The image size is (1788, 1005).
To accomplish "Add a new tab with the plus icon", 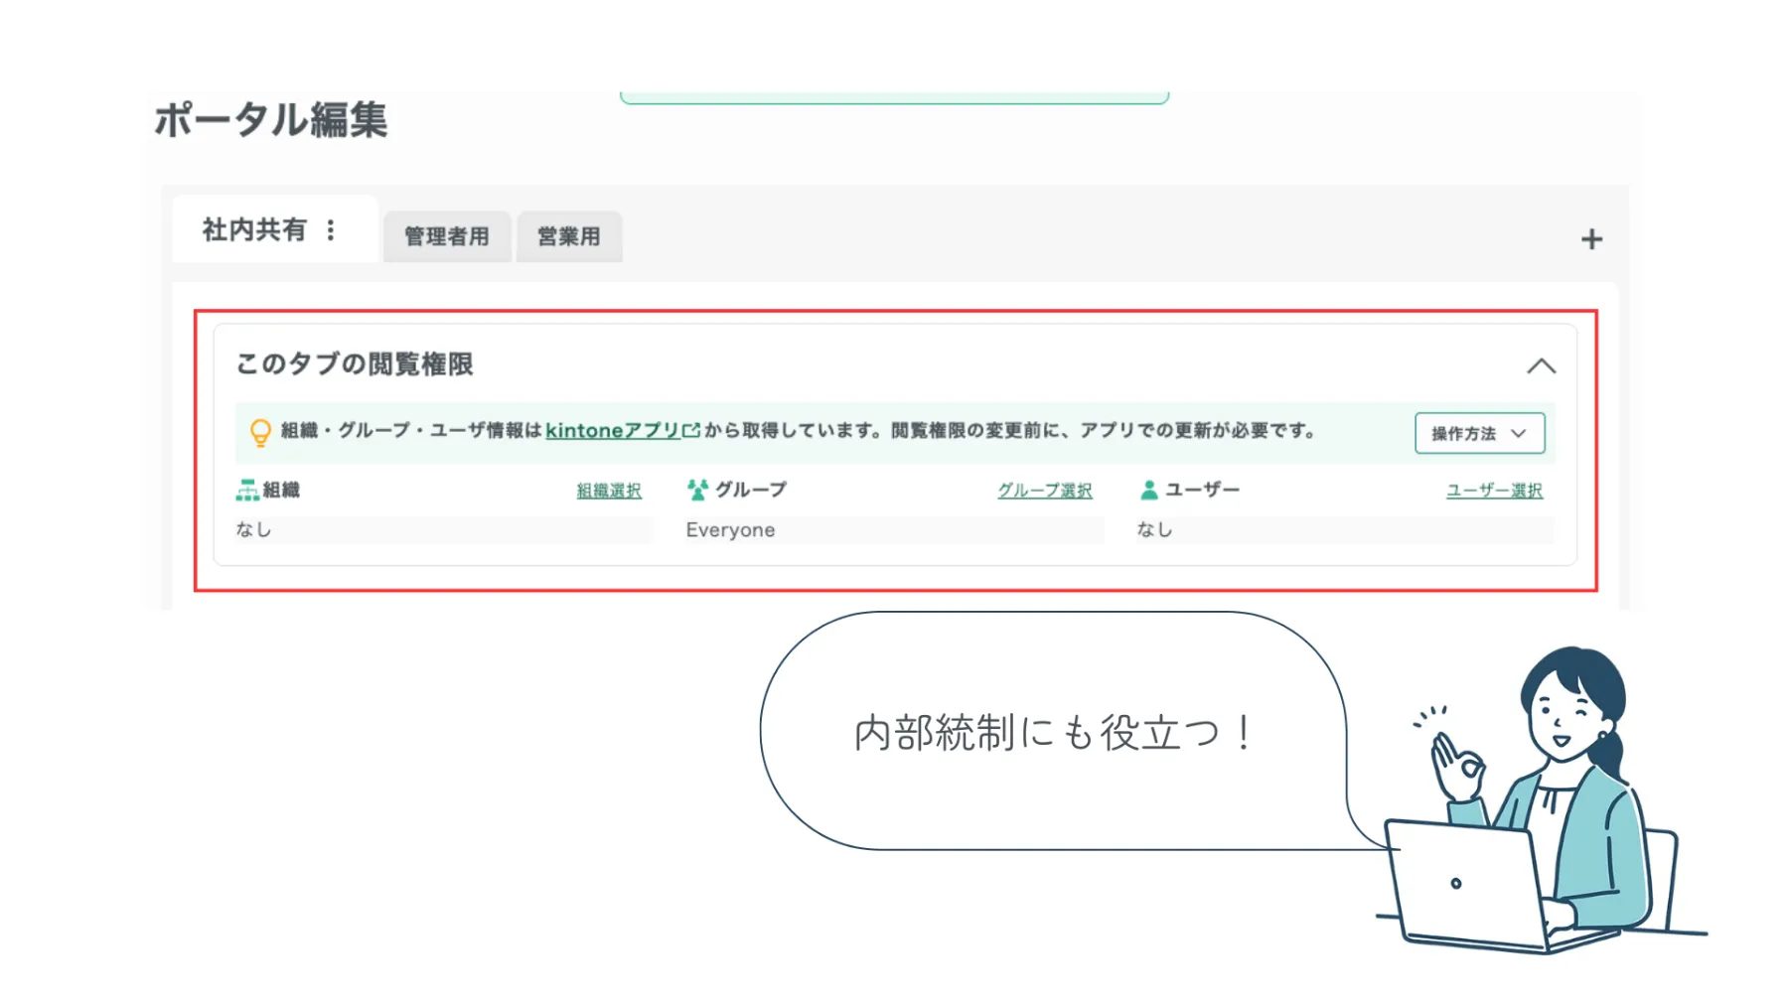I will [x=1591, y=239].
